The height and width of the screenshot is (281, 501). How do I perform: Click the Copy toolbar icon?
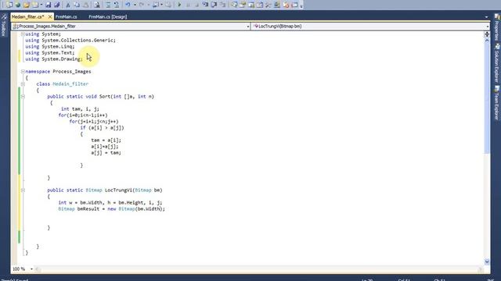point(77,5)
